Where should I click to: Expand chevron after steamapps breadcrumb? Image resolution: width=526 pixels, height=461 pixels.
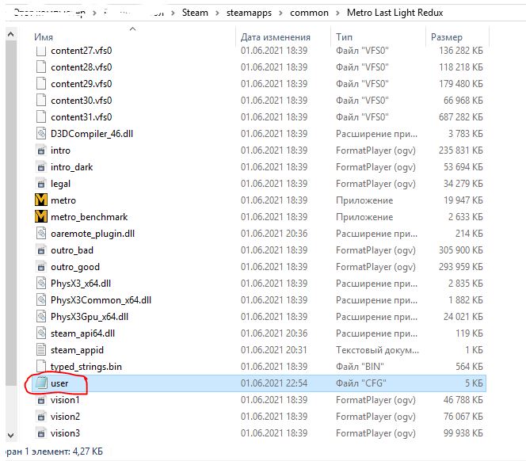click(280, 13)
